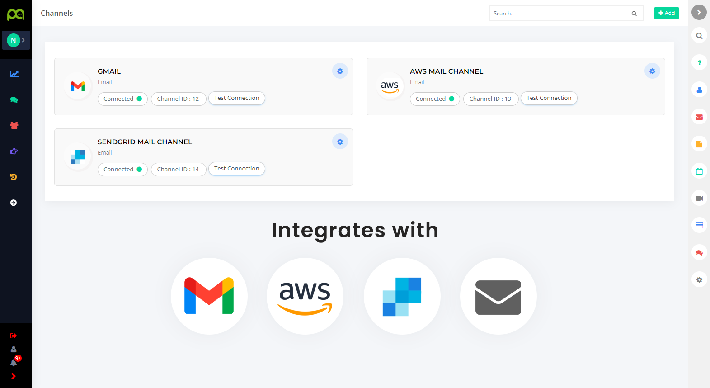710x388 pixels.
Task: Open settings gear for the GMAIL channel
Action: tap(340, 71)
